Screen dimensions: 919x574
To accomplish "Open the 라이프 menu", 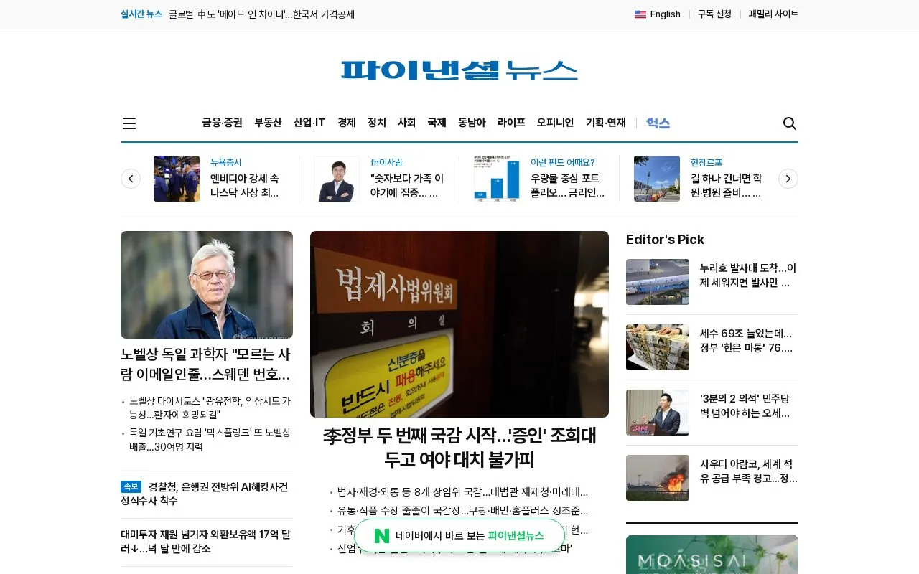I will 511,123.
